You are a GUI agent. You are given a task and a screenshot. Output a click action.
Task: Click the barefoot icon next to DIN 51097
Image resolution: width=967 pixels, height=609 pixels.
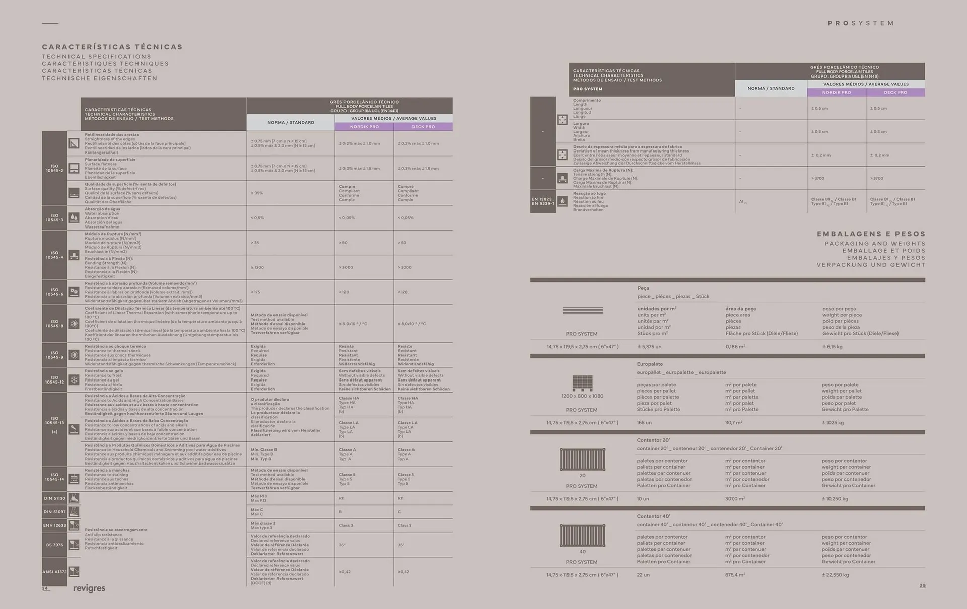[74, 512]
